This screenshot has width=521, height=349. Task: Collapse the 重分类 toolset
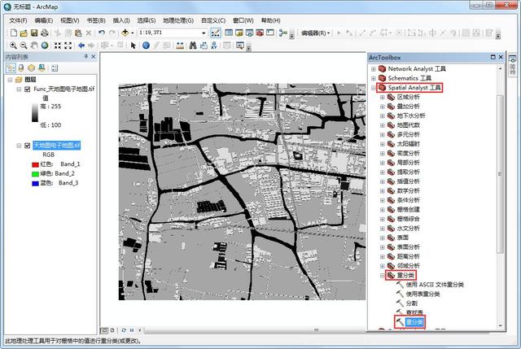382,275
